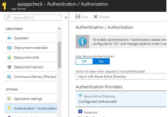168x117 pixels.
Task: Click the Quickstart cloud icon
Action: tap(9, 38)
